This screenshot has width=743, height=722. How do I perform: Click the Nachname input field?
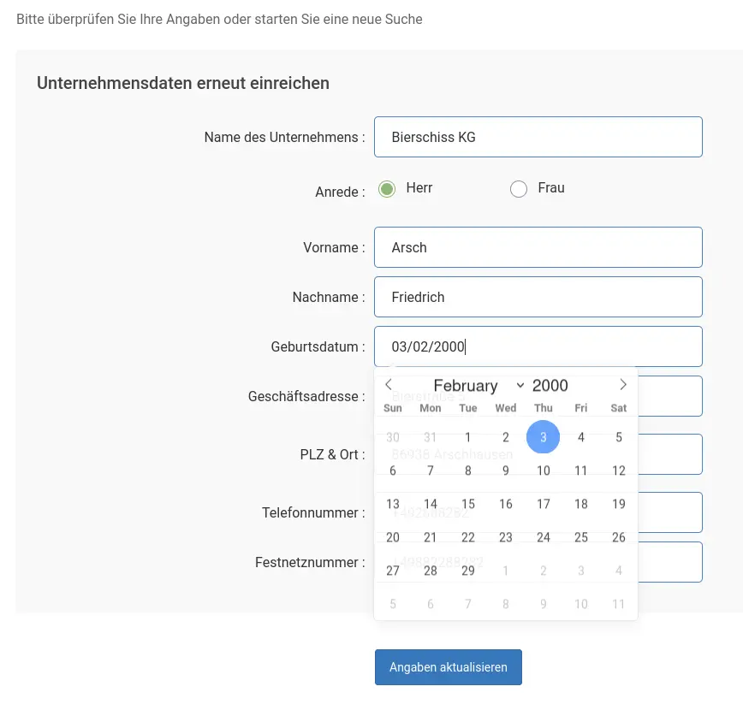(x=538, y=297)
